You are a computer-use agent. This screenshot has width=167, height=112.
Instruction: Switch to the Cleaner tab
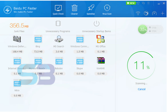point(74,10)
